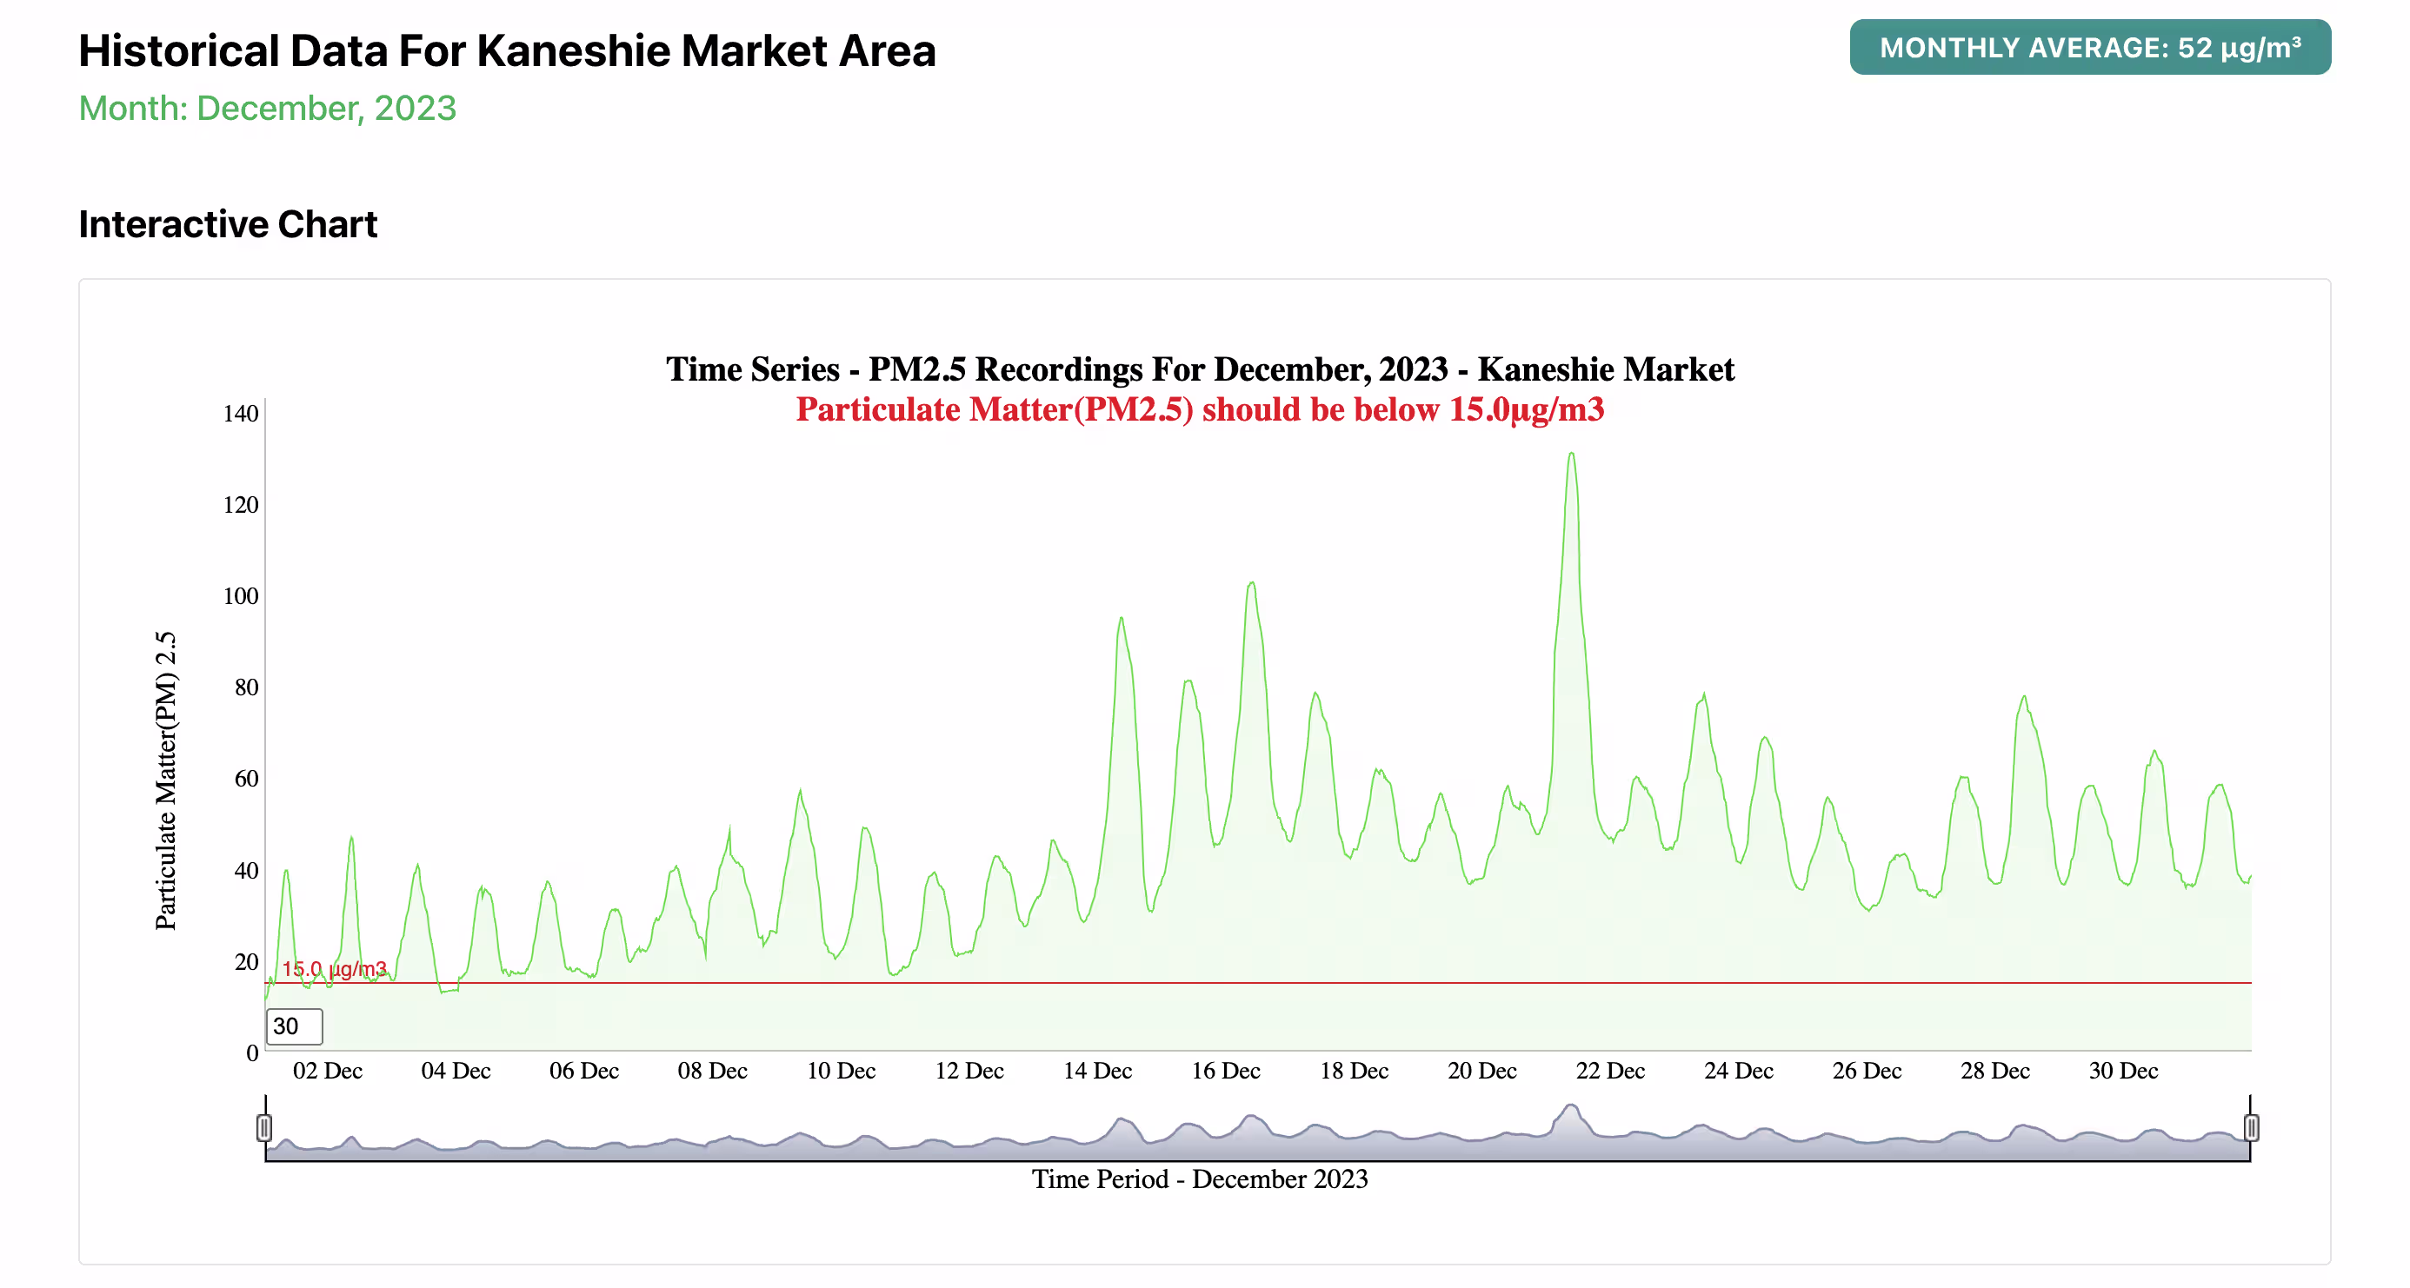
Task: Click the left range selector handle
Action: pyautogui.click(x=263, y=1127)
